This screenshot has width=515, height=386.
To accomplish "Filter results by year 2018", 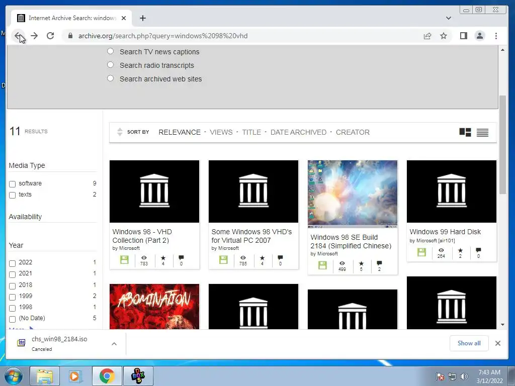I will coord(12,285).
